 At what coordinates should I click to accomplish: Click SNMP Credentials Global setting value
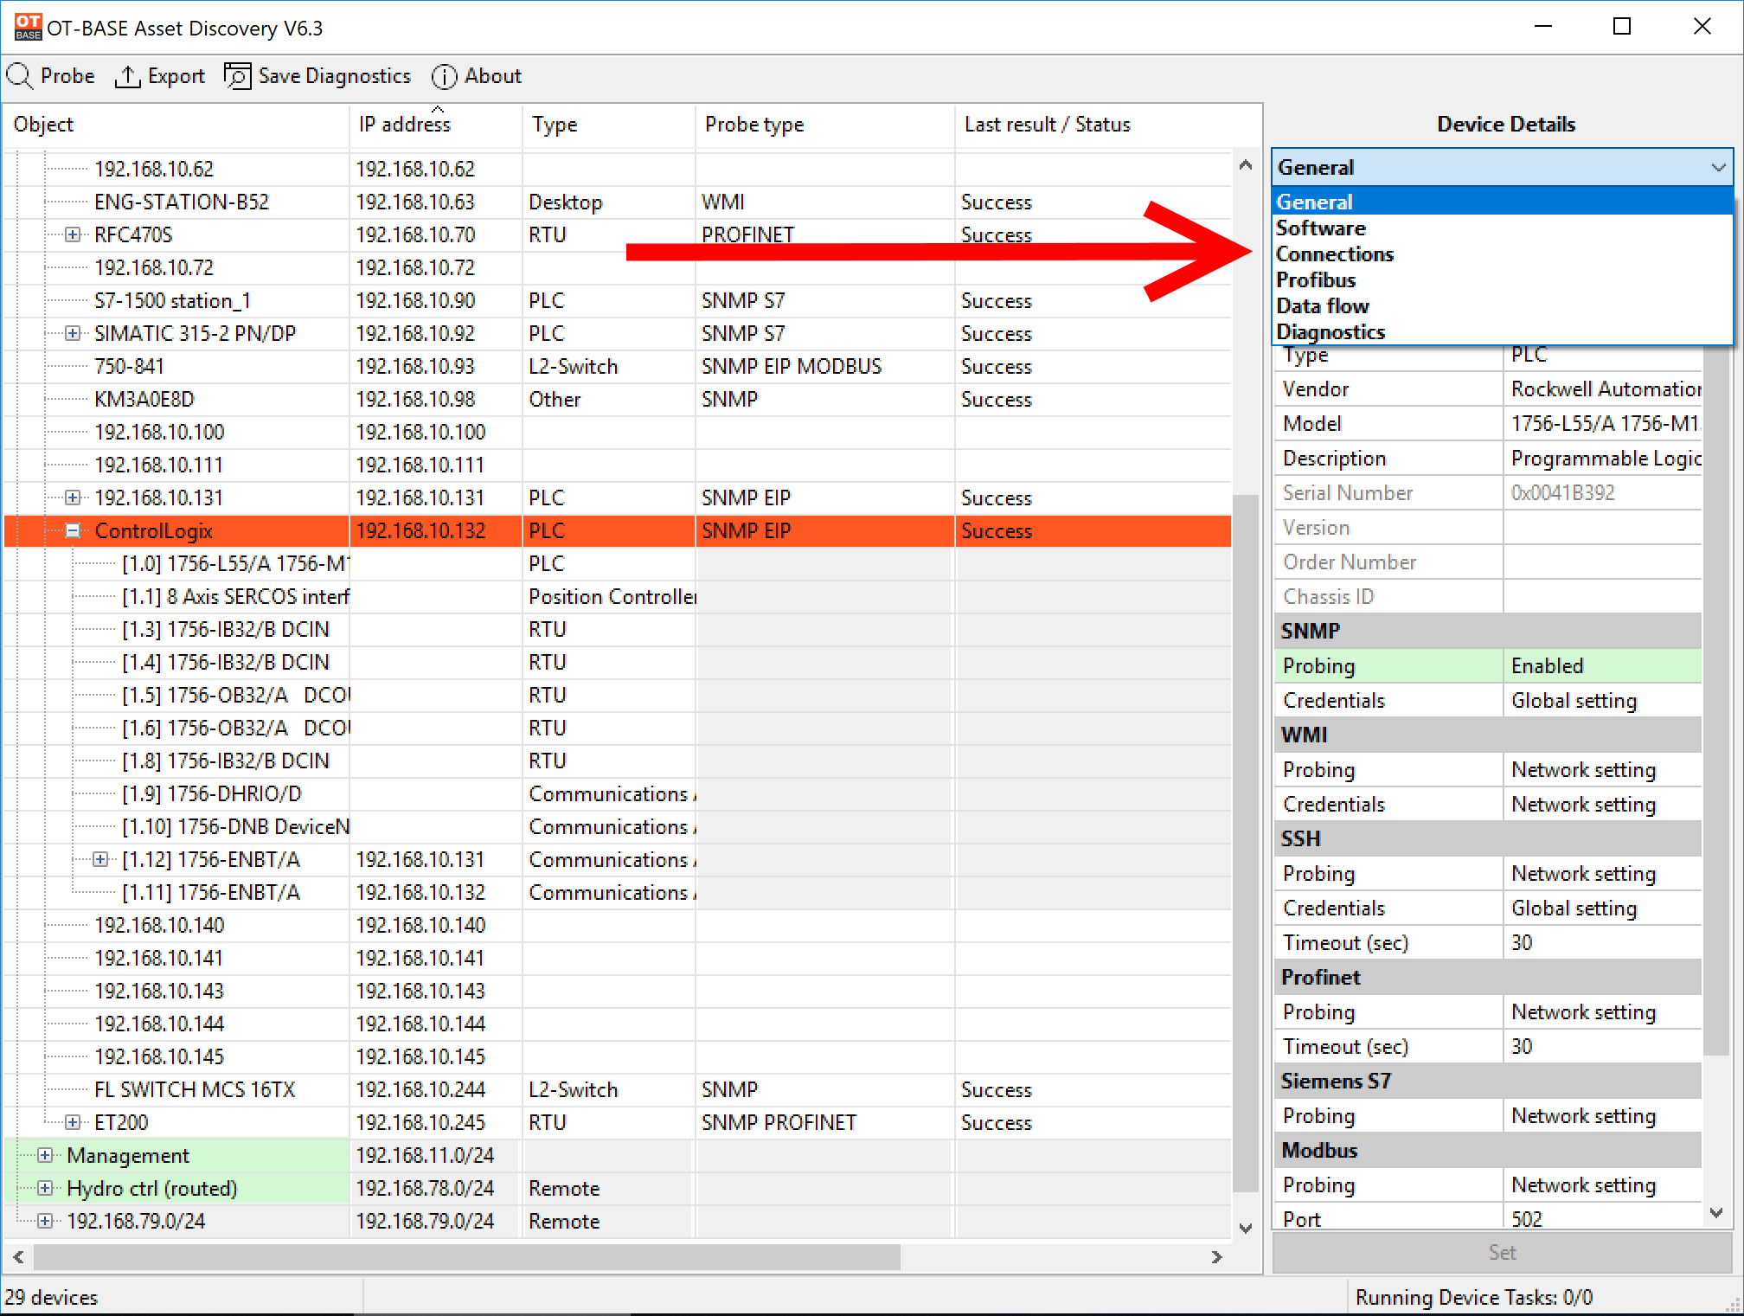pos(1602,700)
